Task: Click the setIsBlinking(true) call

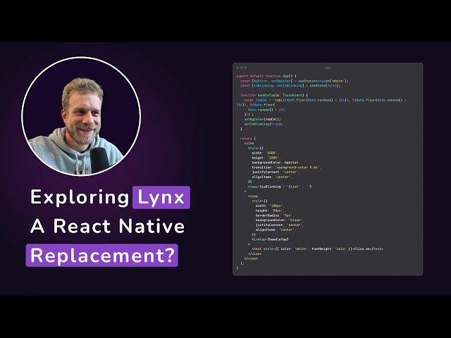Action: click(264, 124)
